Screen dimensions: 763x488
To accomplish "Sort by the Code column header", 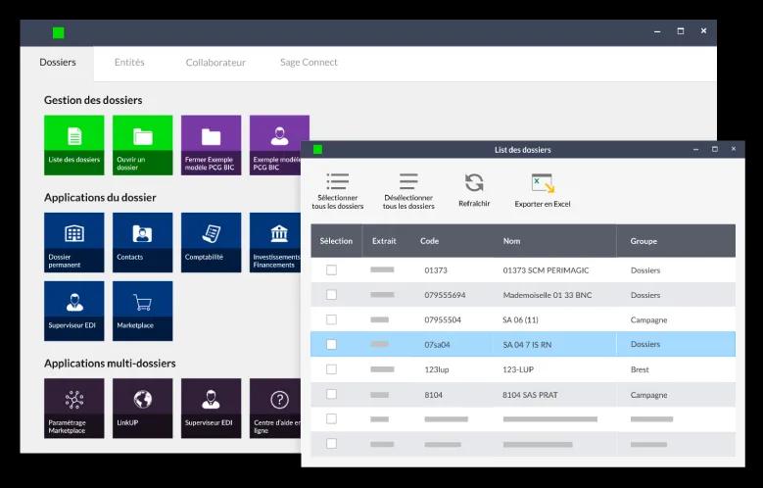I will click(429, 241).
